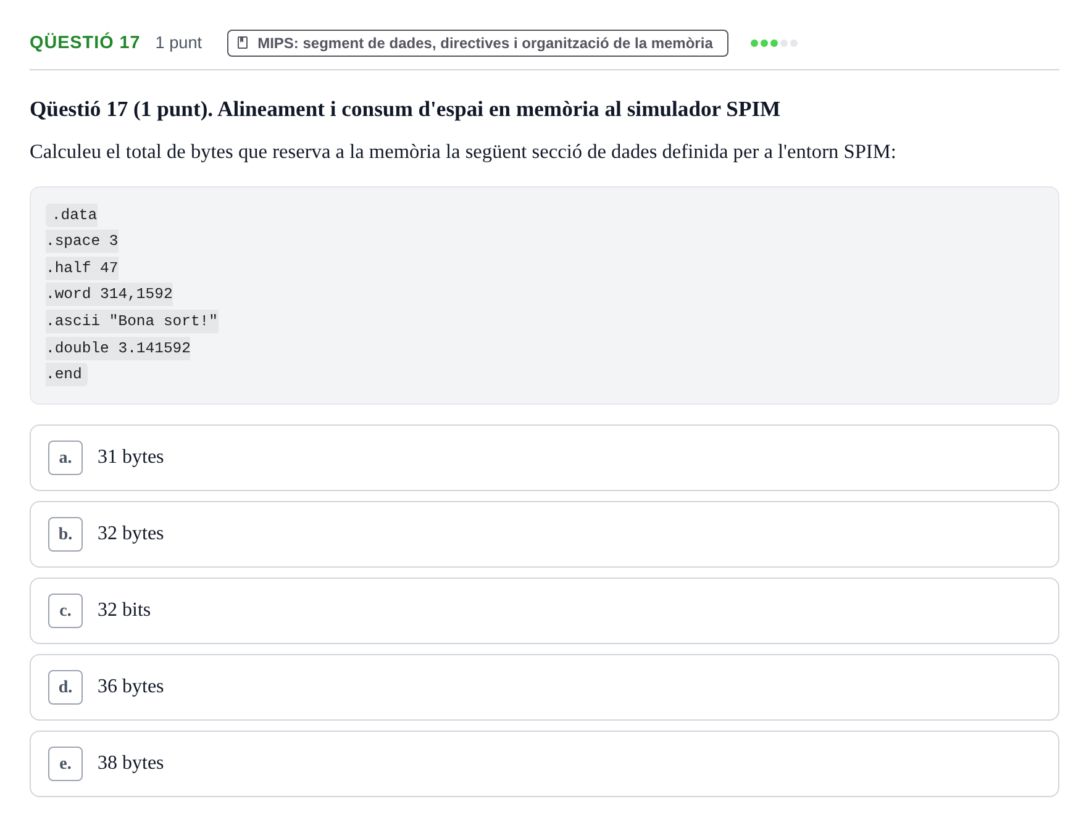Click the letter badge 'b.'
The width and height of the screenshot is (1089, 828).
pyautogui.click(x=65, y=534)
